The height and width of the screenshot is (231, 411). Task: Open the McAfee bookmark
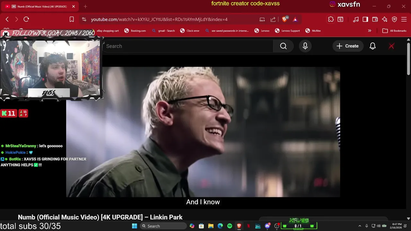pos(313,31)
